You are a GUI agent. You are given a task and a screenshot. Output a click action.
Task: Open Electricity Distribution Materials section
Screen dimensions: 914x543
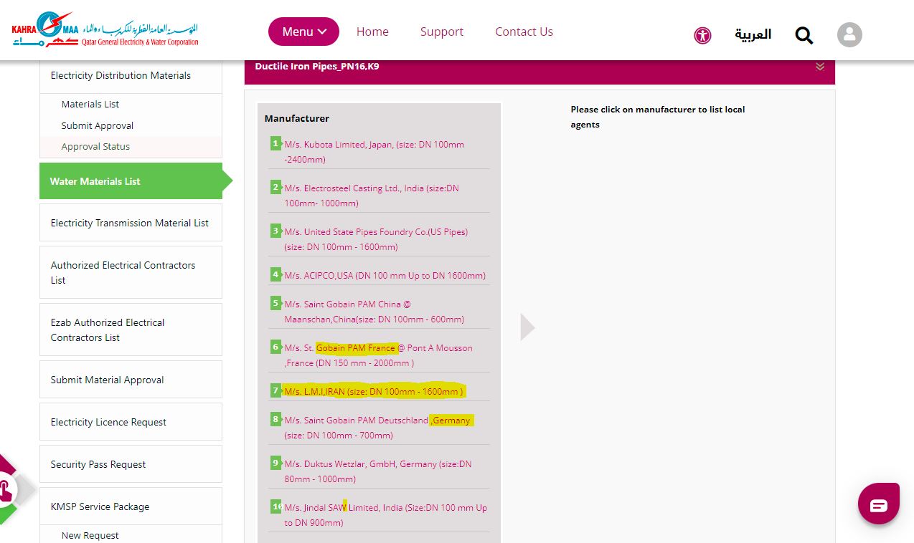(131, 75)
